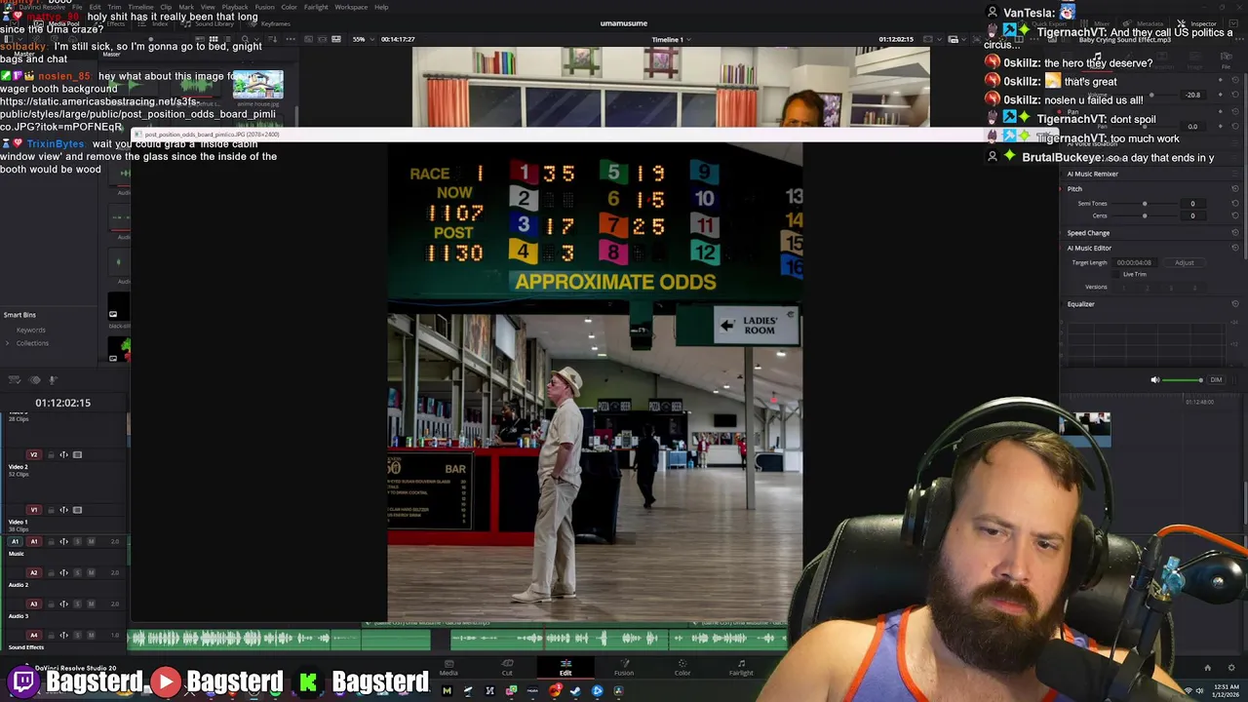Open Steam icon in Windows taskbar
The width and height of the screenshot is (1248, 702).
[x=575, y=690]
